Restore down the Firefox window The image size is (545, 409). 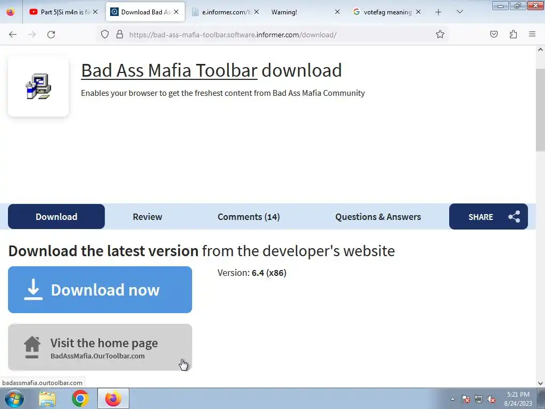(x=518, y=5)
